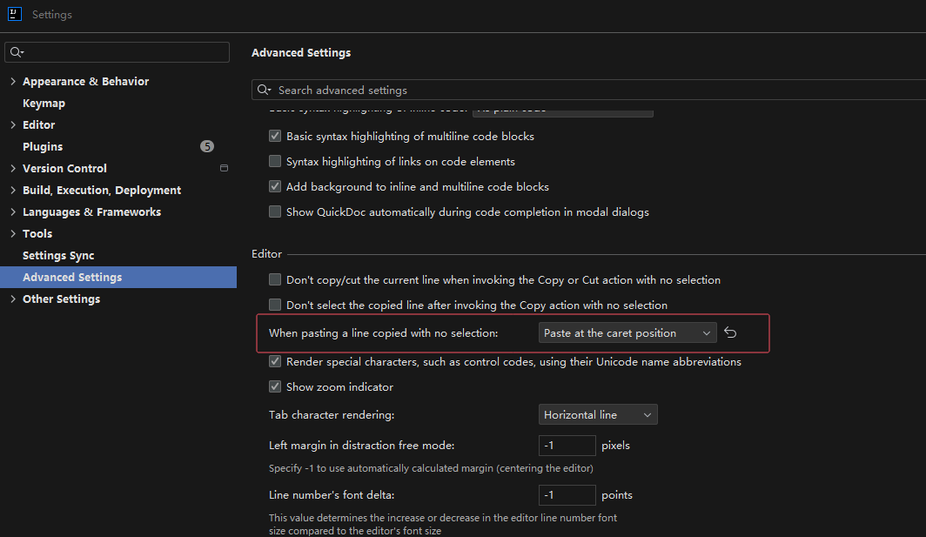
Task: Select Keymap in the settings list
Action: pyautogui.click(x=44, y=103)
